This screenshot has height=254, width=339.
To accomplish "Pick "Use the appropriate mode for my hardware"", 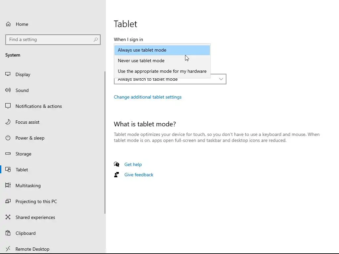I will pyautogui.click(x=162, y=71).
